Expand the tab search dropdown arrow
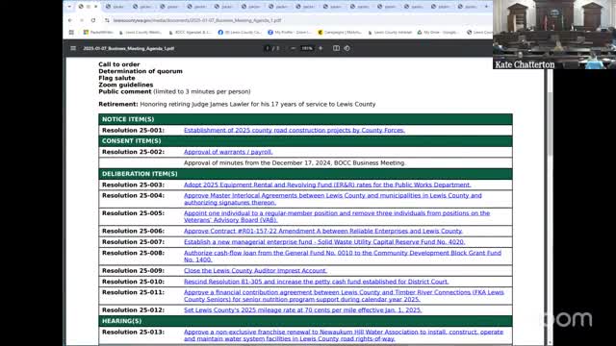 coord(69,7)
